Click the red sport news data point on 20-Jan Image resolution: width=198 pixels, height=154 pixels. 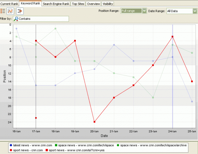[95, 122]
